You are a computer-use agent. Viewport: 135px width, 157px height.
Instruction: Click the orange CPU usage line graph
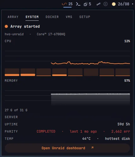tap(90, 63)
